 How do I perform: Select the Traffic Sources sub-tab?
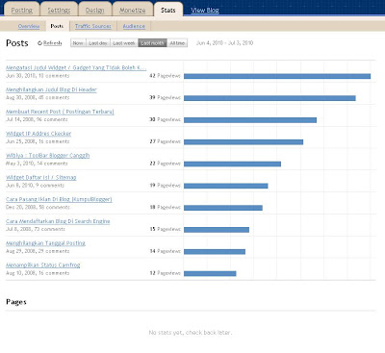93,26
